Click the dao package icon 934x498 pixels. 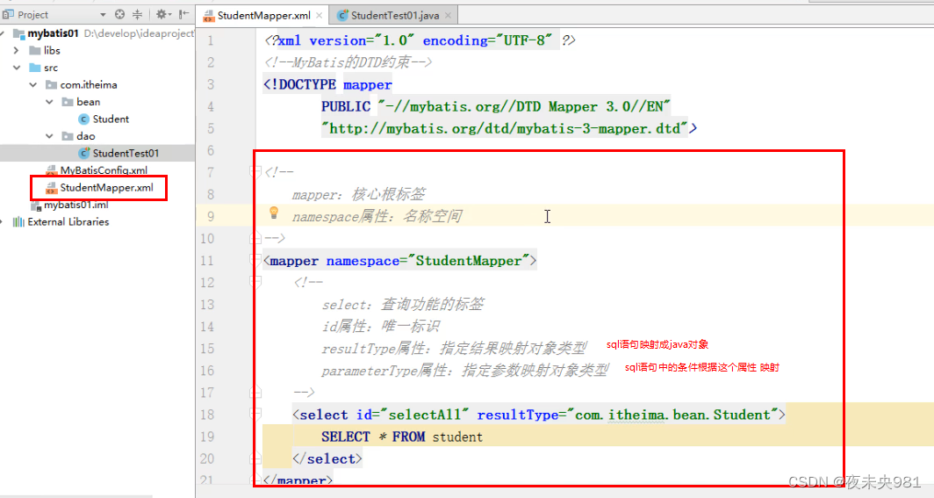pos(68,136)
